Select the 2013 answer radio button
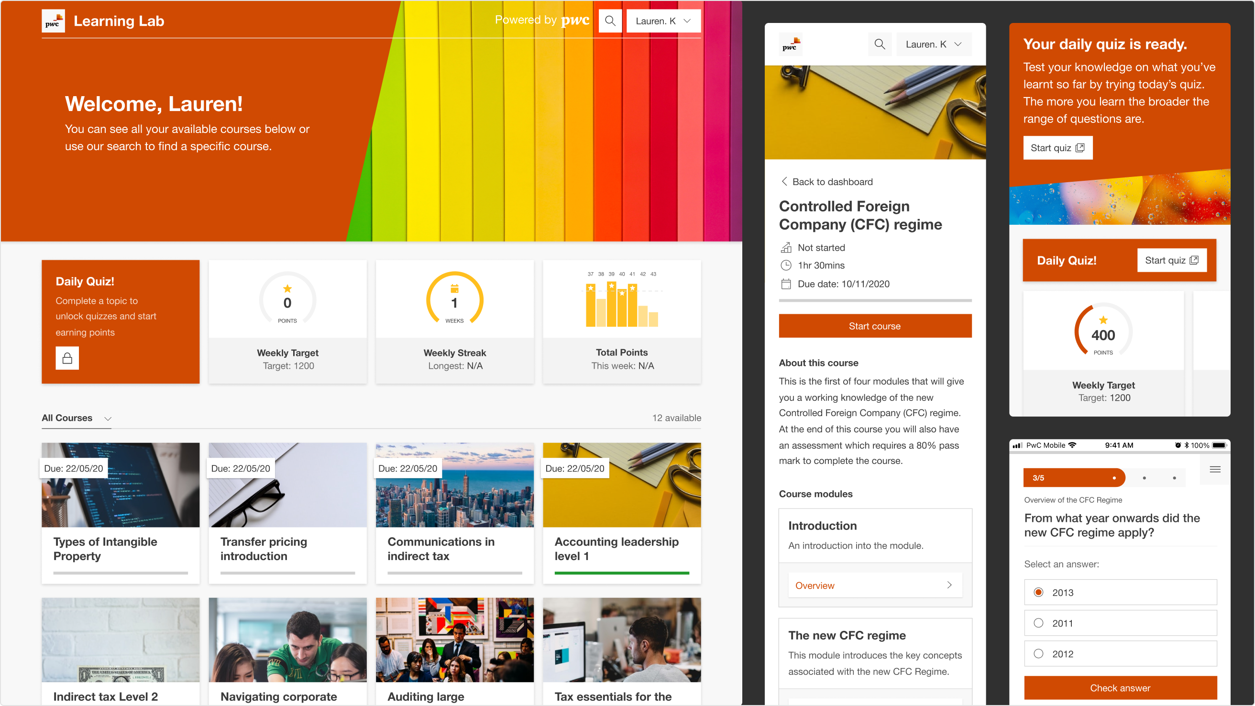Viewport: 1255px width, 706px height. point(1038,592)
